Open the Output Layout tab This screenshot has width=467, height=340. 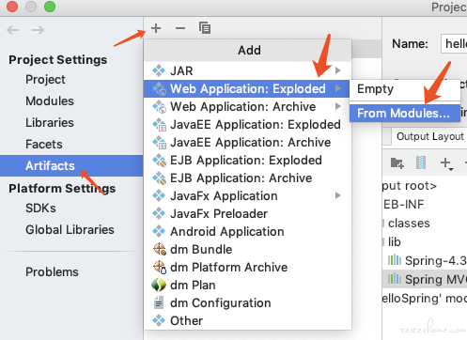[429, 136]
